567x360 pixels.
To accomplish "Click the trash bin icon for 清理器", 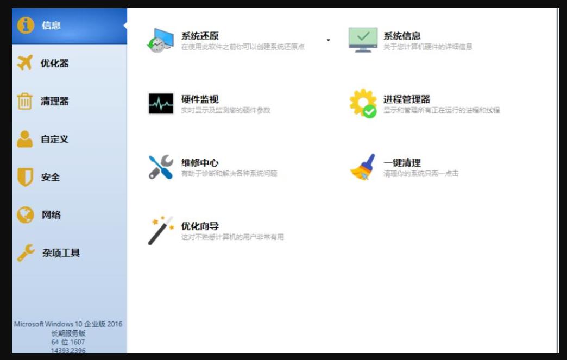I will [25, 101].
